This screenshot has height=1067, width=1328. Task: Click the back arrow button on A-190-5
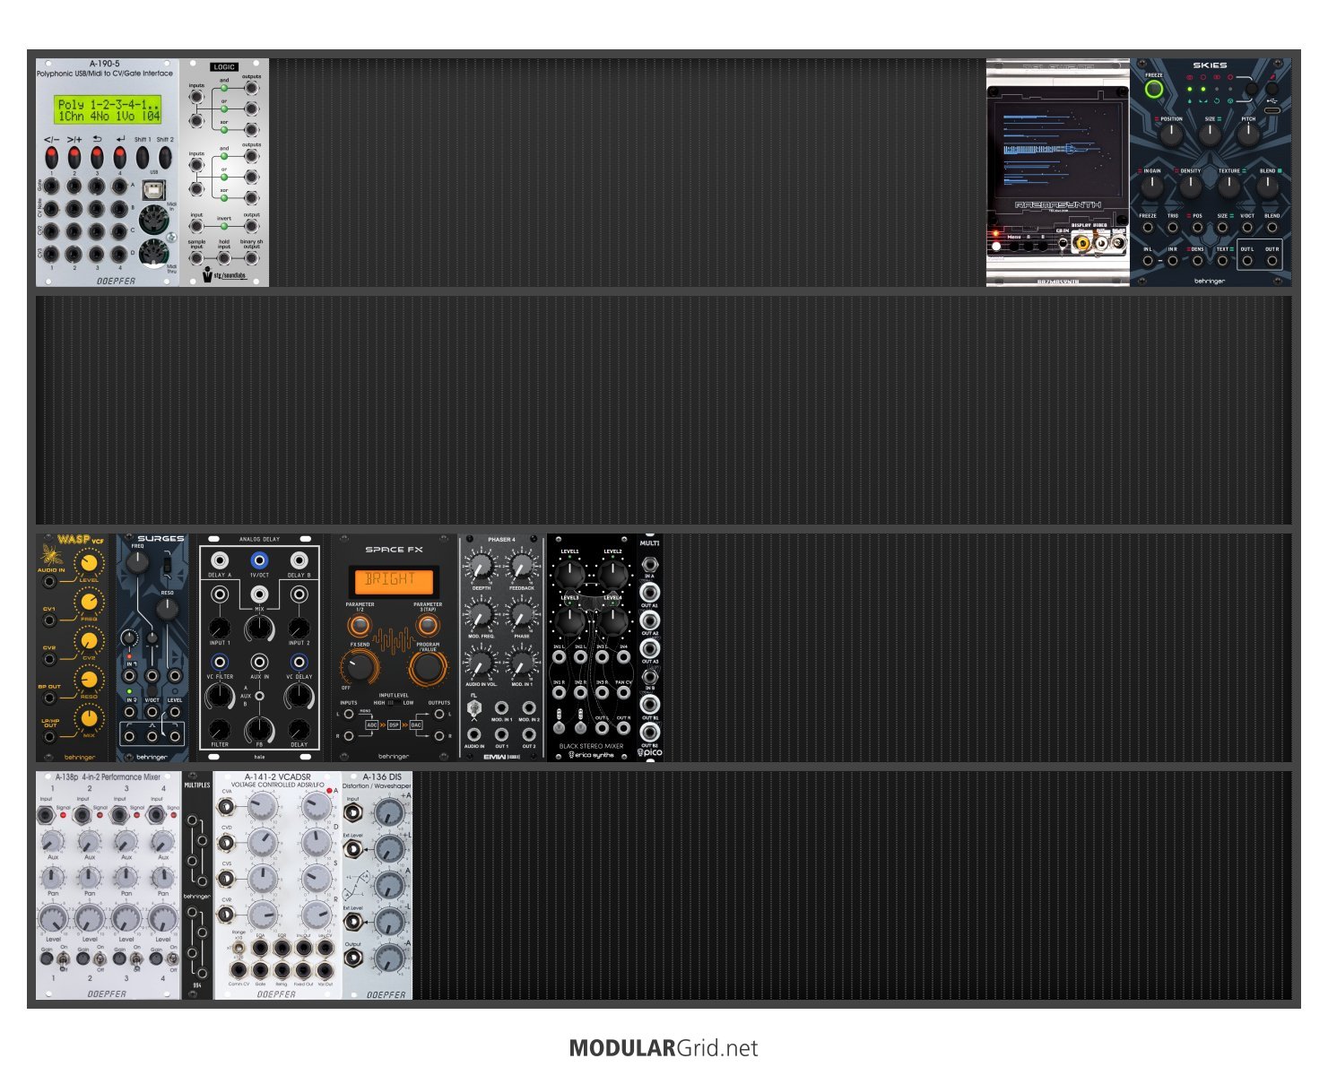point(97,157)
